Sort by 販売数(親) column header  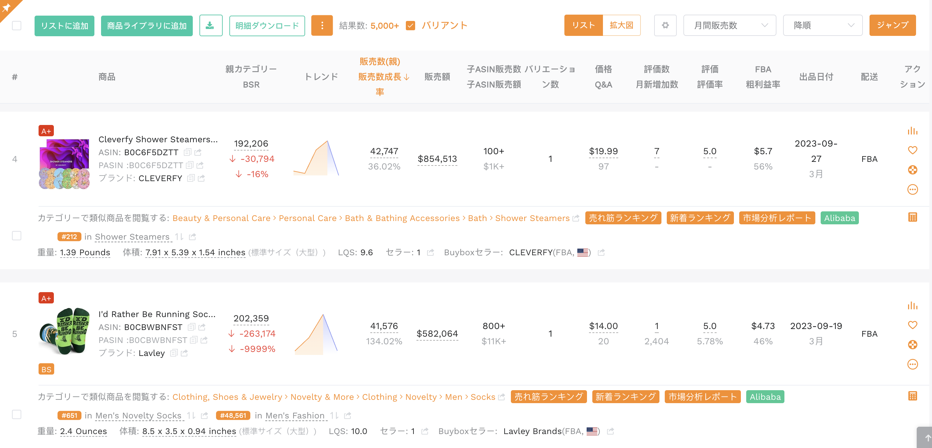click(x=380, y=61)
